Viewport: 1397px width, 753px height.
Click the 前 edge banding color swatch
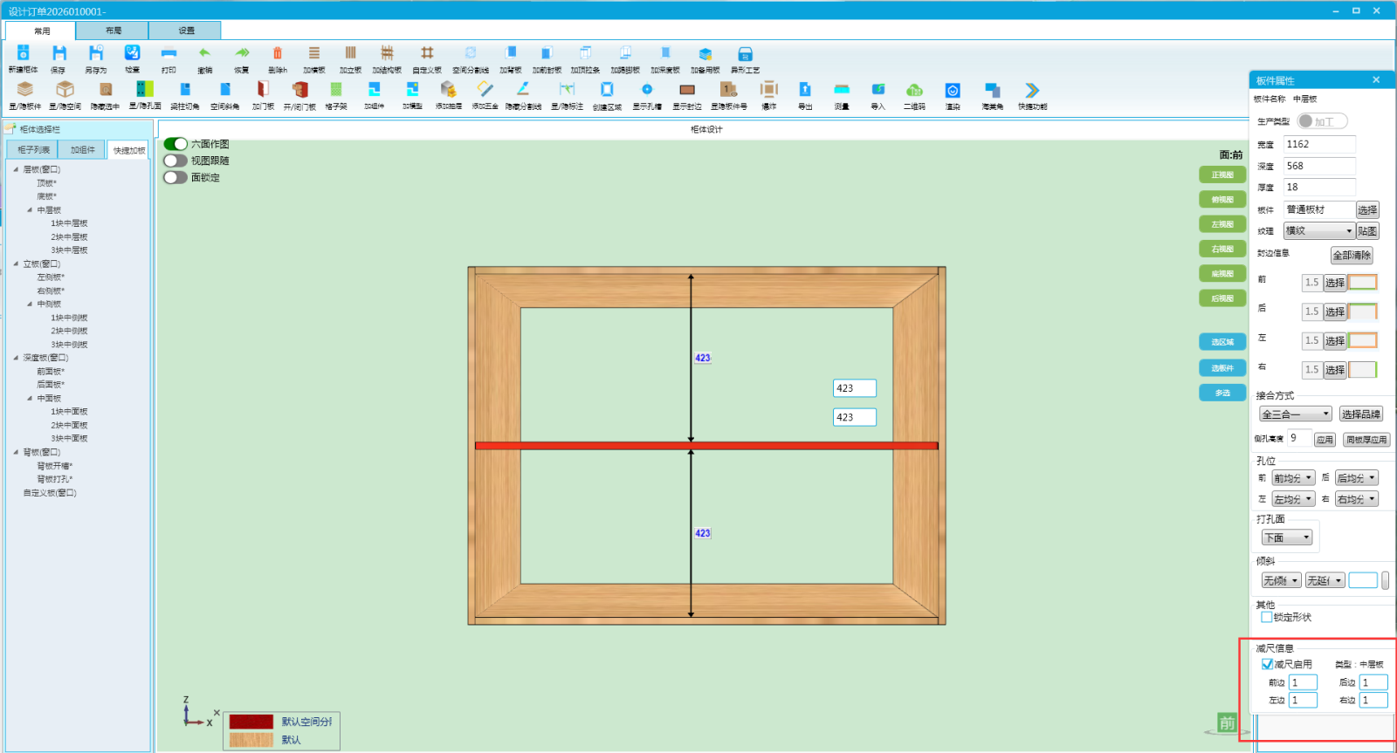click(x=1362, y=283)
